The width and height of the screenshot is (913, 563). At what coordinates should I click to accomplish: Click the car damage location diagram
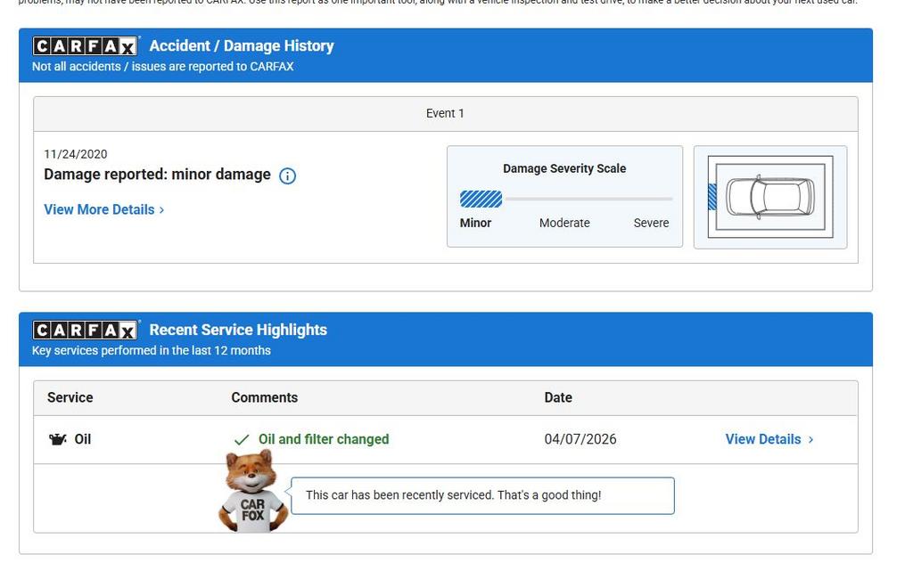(769, 197)
